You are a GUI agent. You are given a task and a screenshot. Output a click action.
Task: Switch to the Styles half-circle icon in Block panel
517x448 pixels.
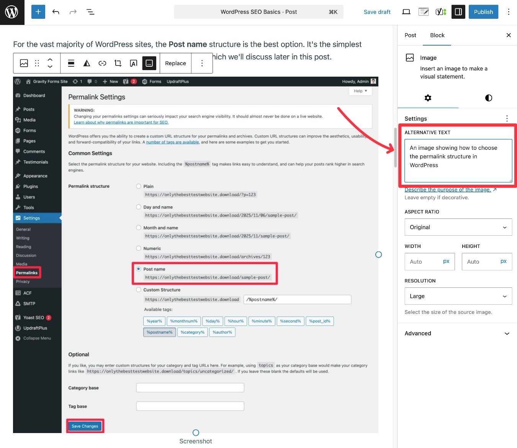[x=488, y=98]
